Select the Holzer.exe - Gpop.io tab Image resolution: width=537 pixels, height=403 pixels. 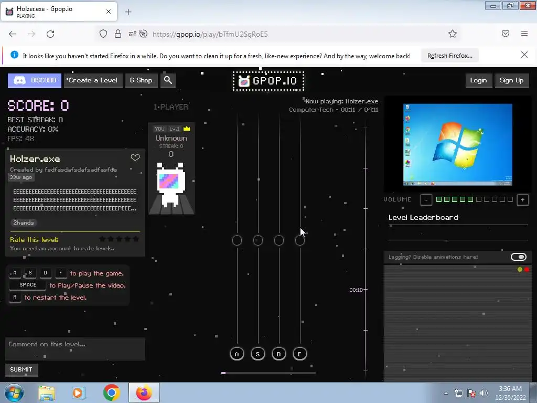pos(59,12)
